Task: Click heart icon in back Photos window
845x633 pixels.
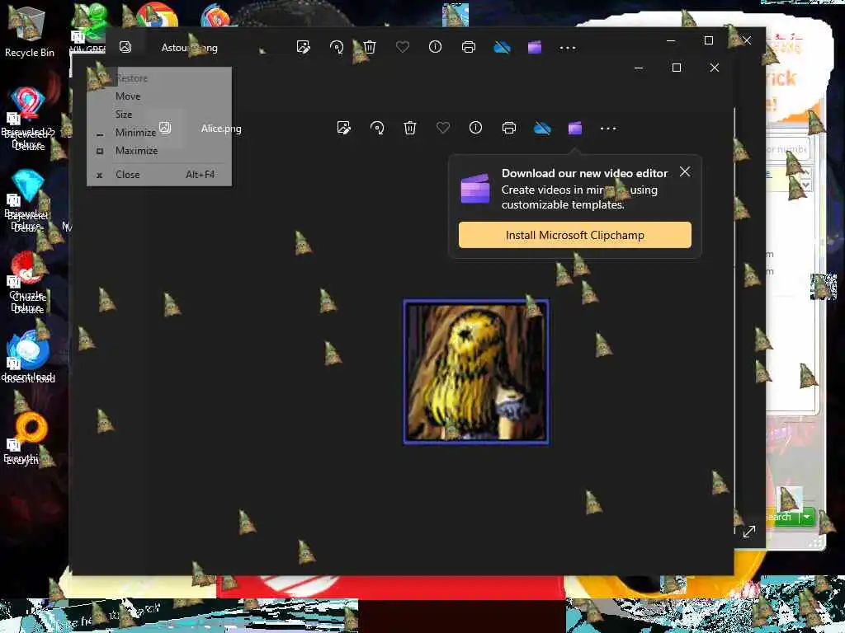Action: 403,47
